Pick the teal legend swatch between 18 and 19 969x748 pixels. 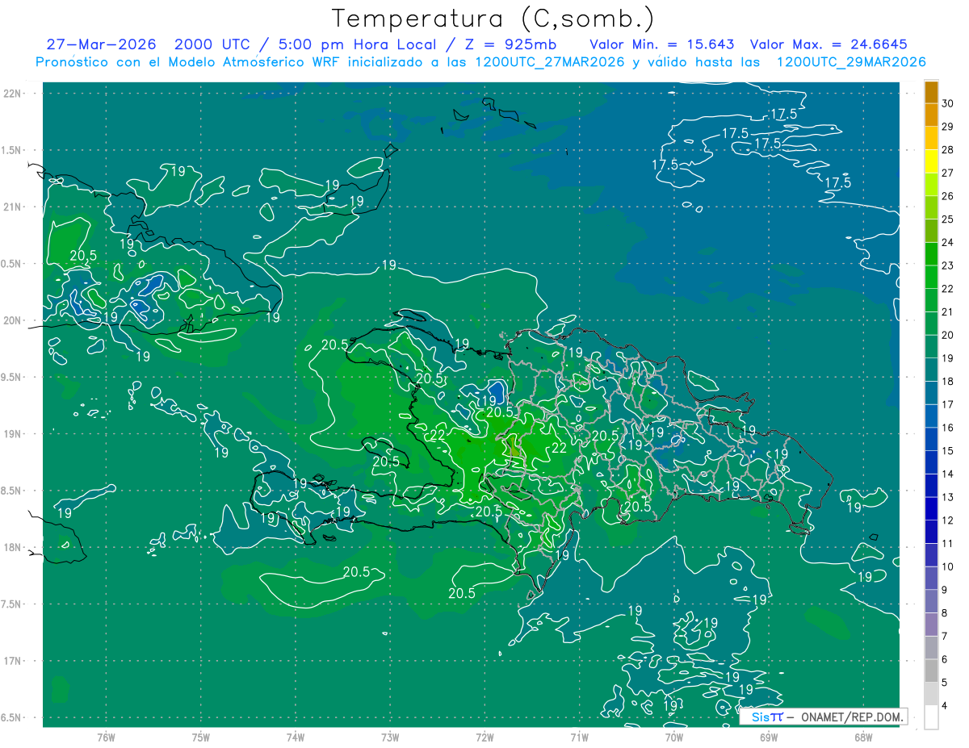931,370
